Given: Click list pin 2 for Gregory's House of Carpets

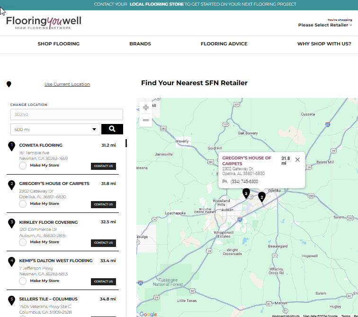Looking at the screenshot, I should click(x=12, y=185).
